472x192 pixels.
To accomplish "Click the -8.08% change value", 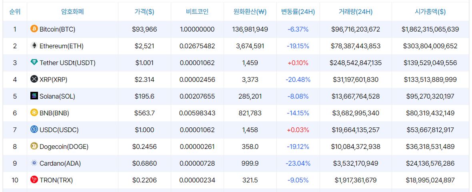I will tap(298, 97).
